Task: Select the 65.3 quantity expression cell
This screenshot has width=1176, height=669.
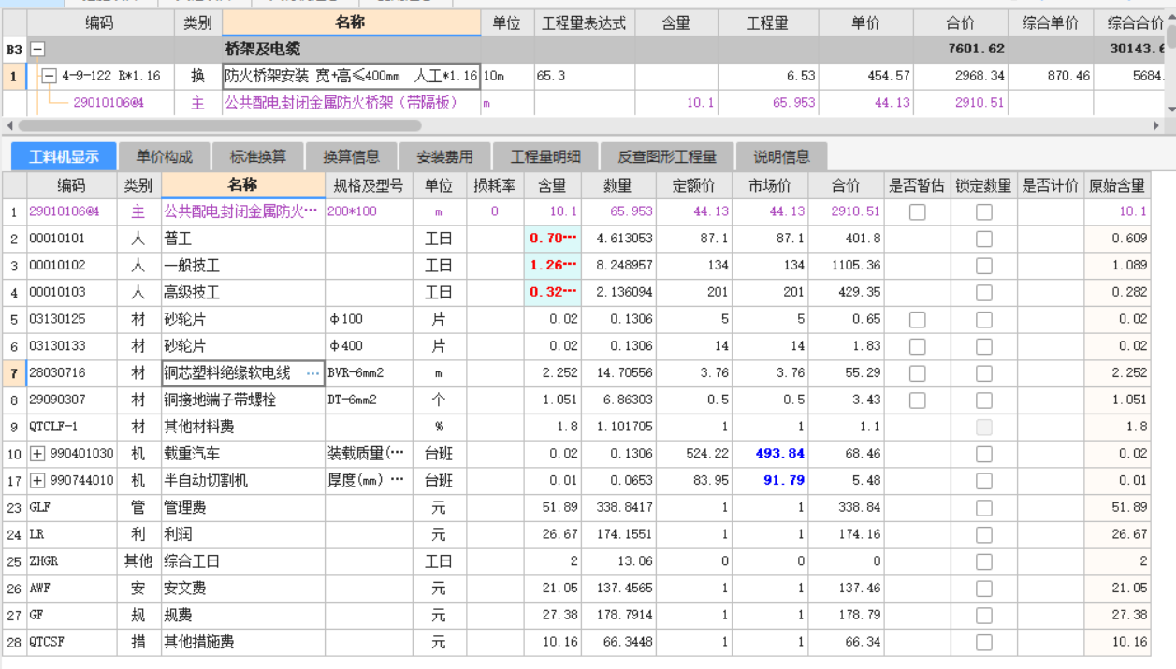Action: (585, 76)
